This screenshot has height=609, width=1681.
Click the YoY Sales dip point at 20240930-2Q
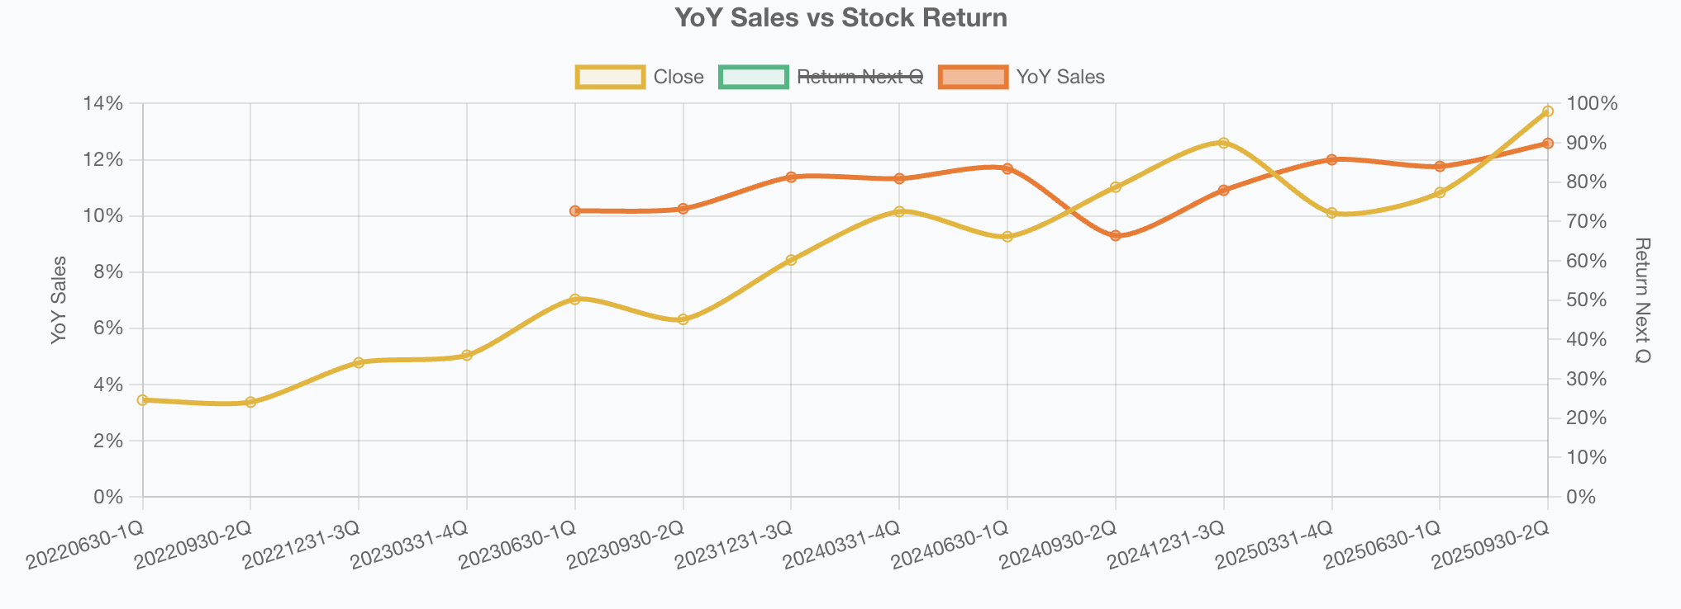[x=1116, y=236]
